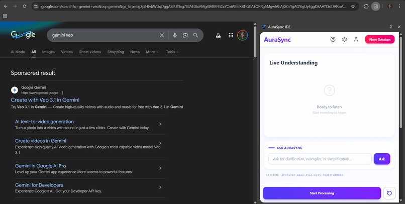Click the browser address bar URL

tap(193, 7)
